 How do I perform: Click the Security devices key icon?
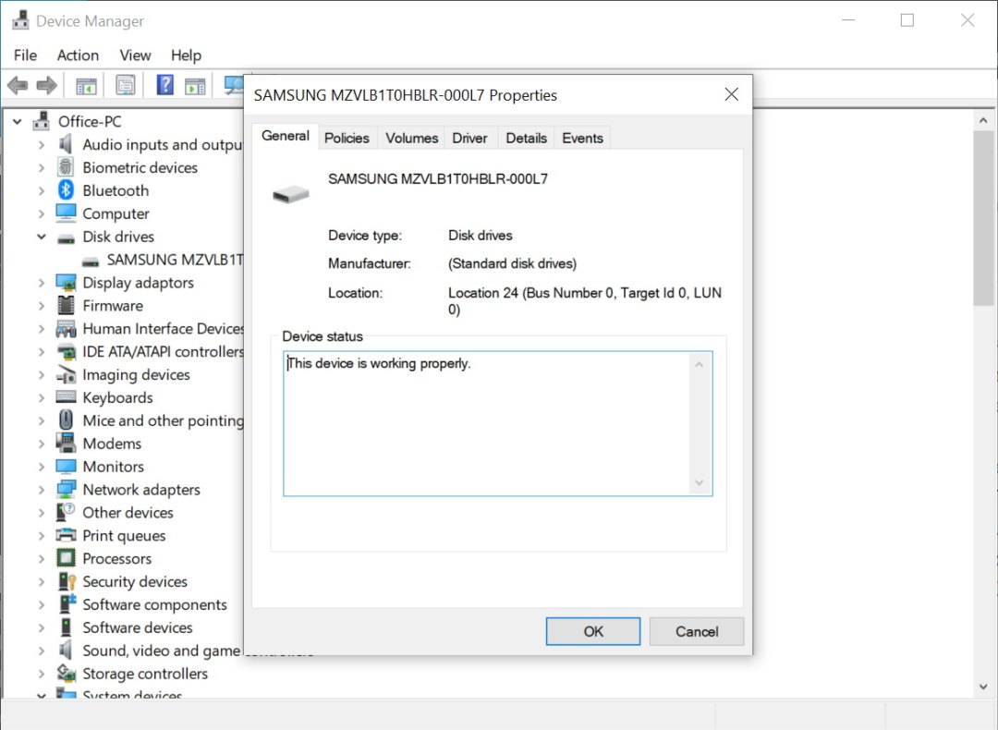(x=67, y=581)
